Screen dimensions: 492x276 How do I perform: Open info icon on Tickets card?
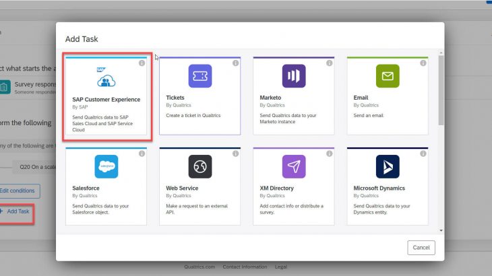pos(236,63)
